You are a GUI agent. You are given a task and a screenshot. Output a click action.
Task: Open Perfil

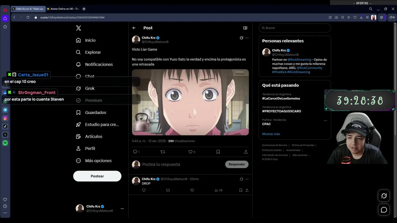pyautogui.click(x=86, y=148)
